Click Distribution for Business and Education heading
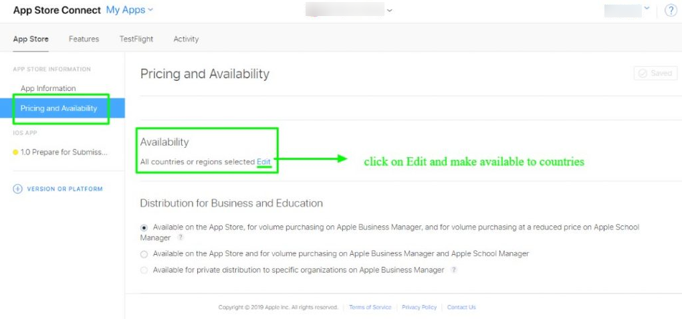The height and width of the screenshot is (319, 682). pyautogui.click(x=231, y=203)
